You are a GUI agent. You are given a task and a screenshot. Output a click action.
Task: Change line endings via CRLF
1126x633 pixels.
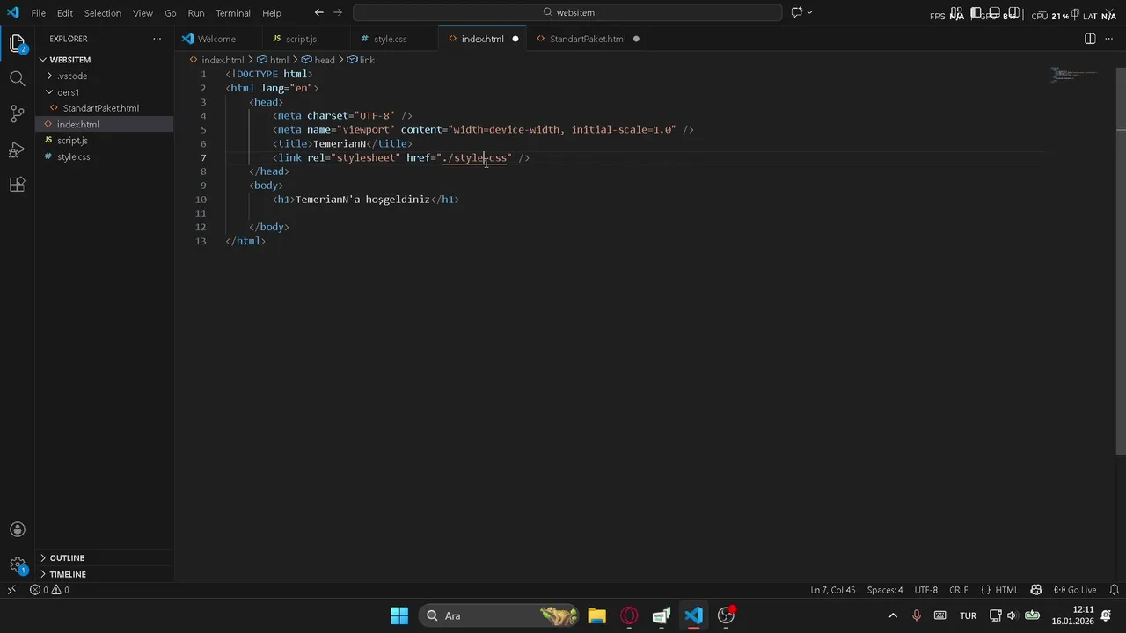[959, 590]
